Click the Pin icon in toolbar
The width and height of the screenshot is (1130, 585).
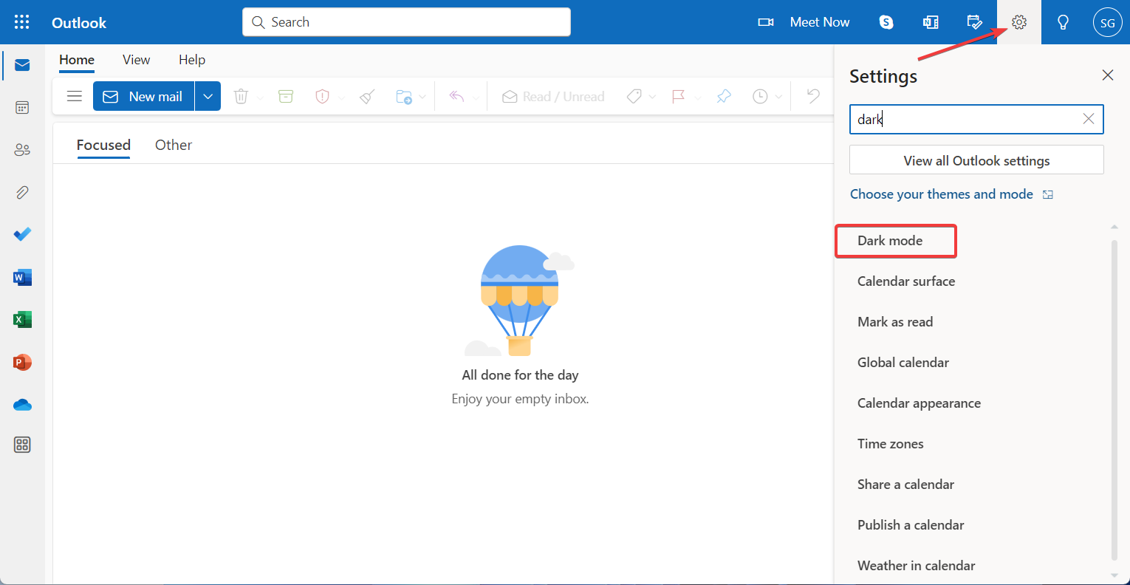(x=724, y=96)
